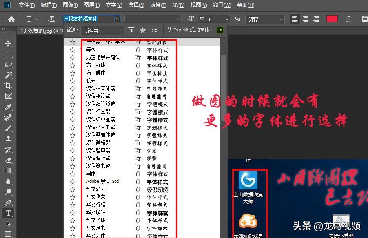Favorite the Adobe 黑体 Std star

coord(73,182)
